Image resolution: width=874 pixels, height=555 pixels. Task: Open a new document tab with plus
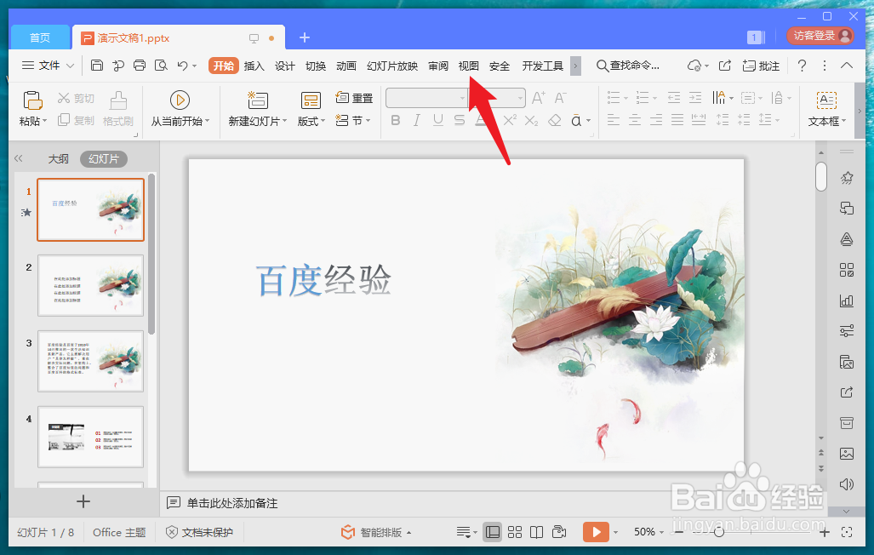(305, 37)
